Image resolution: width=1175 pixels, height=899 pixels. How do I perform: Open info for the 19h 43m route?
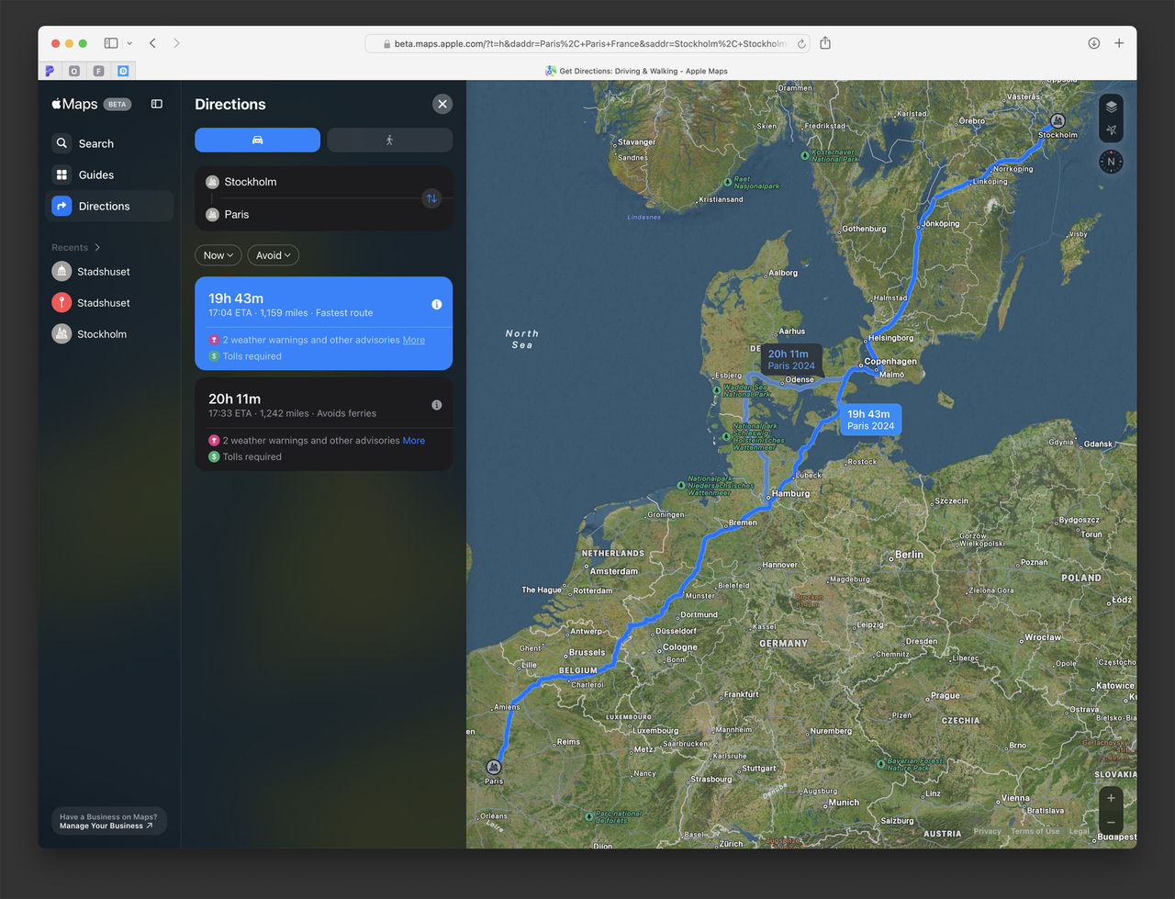(436, 305)
